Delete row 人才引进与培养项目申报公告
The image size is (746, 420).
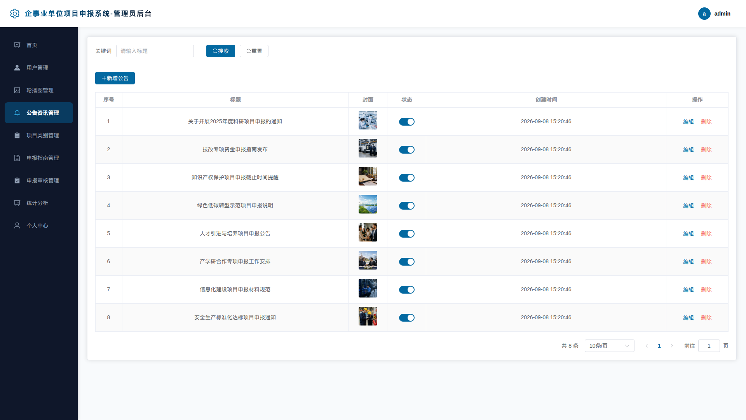pyautogui.click(x=706, y=234)
